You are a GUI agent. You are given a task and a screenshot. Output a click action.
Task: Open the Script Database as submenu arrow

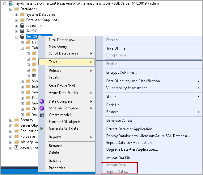point(91,53)
